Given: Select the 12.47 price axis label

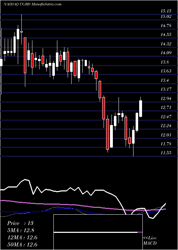Looking at the screenshot, I should point(166,116).
